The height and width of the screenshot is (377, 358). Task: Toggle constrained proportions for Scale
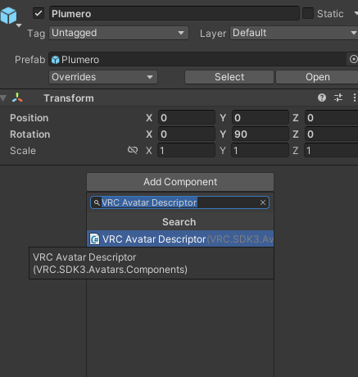133,150
